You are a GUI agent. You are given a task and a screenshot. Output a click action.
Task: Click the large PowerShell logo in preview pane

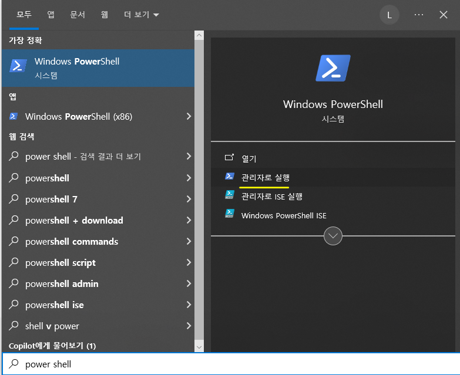tap(333, 68)
